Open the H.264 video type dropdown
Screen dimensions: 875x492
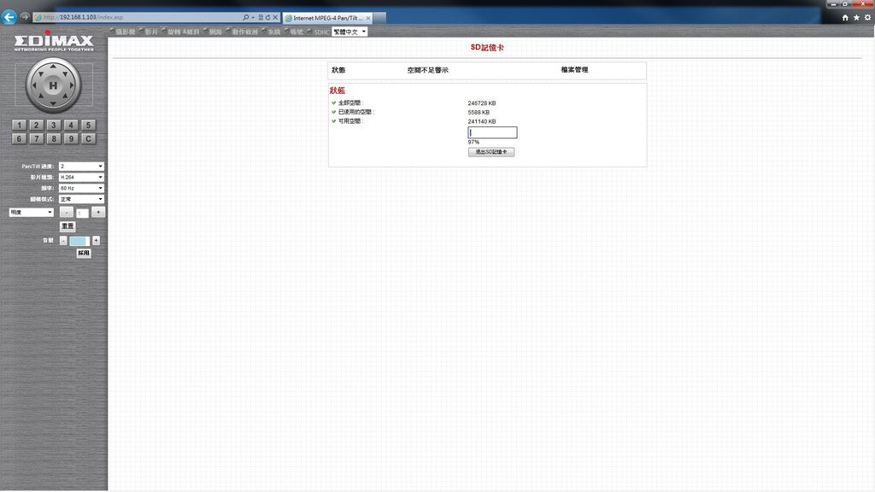tap(81, 177)
